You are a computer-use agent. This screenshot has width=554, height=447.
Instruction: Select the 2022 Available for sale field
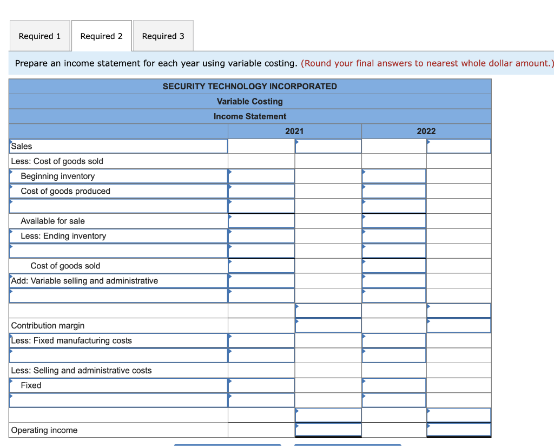[x=394, y=221]
